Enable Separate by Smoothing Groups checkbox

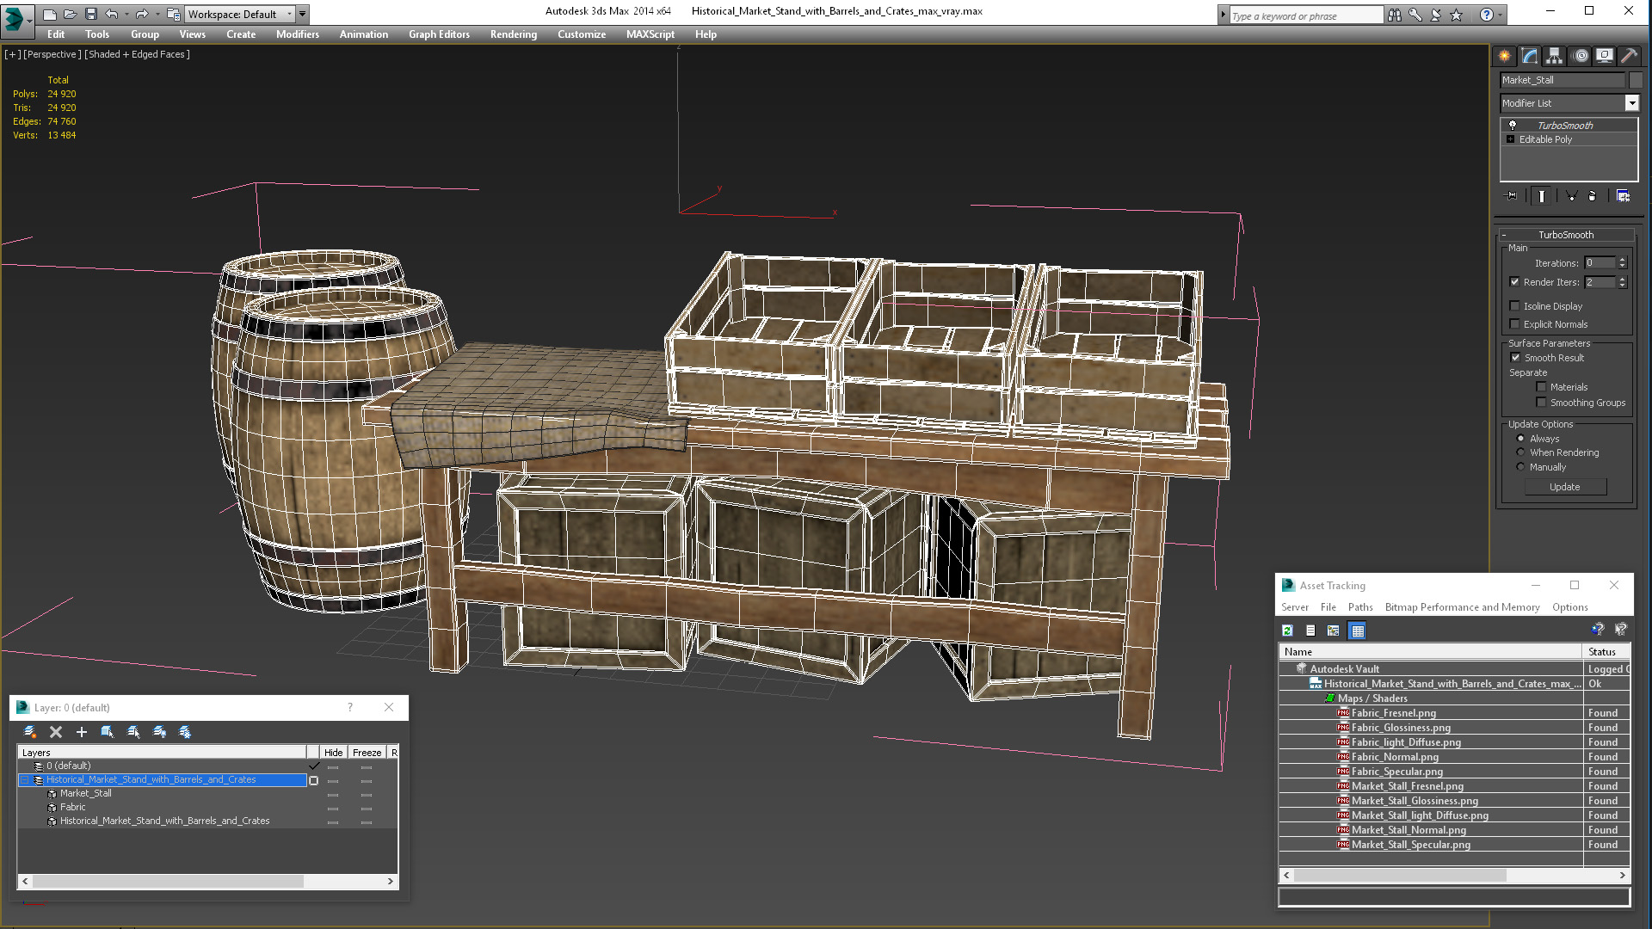tap(1541, 403)
